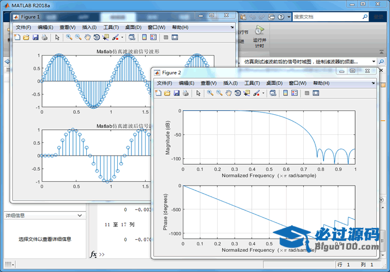The width and height of the screenshot is (390, 272).
Task: Select Zoom In tool in Figure 2
Action: 210,93
